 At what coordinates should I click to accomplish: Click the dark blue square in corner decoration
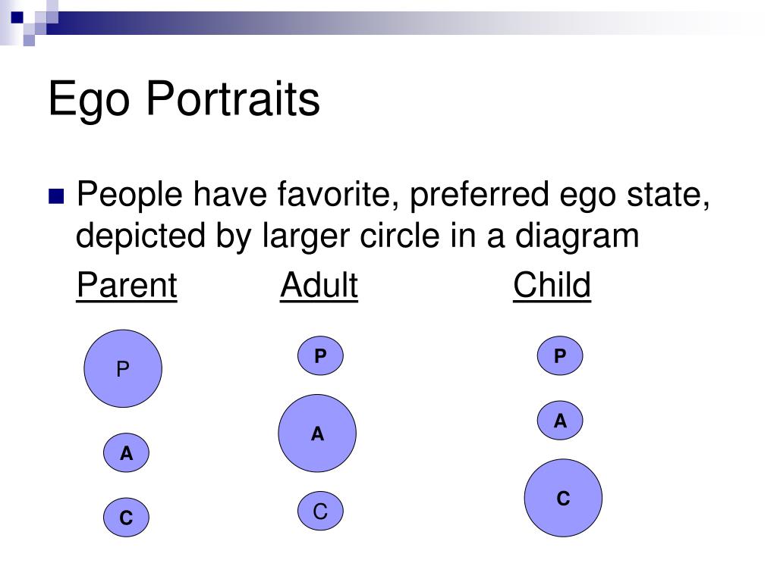coord(17,17)
